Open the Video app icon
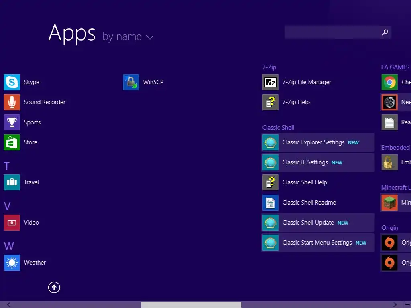 12,222
